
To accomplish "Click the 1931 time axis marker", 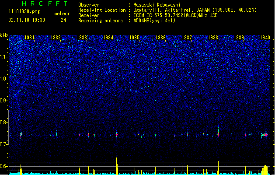I will coord(29,37).
